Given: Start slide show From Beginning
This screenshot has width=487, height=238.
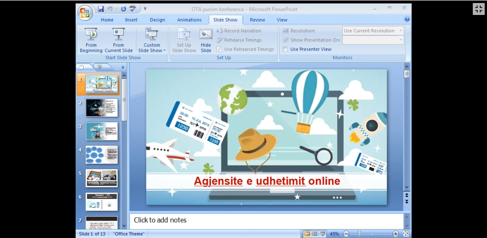Looking at the screenshot, I should pyautogui.click(x=91, y=40).
